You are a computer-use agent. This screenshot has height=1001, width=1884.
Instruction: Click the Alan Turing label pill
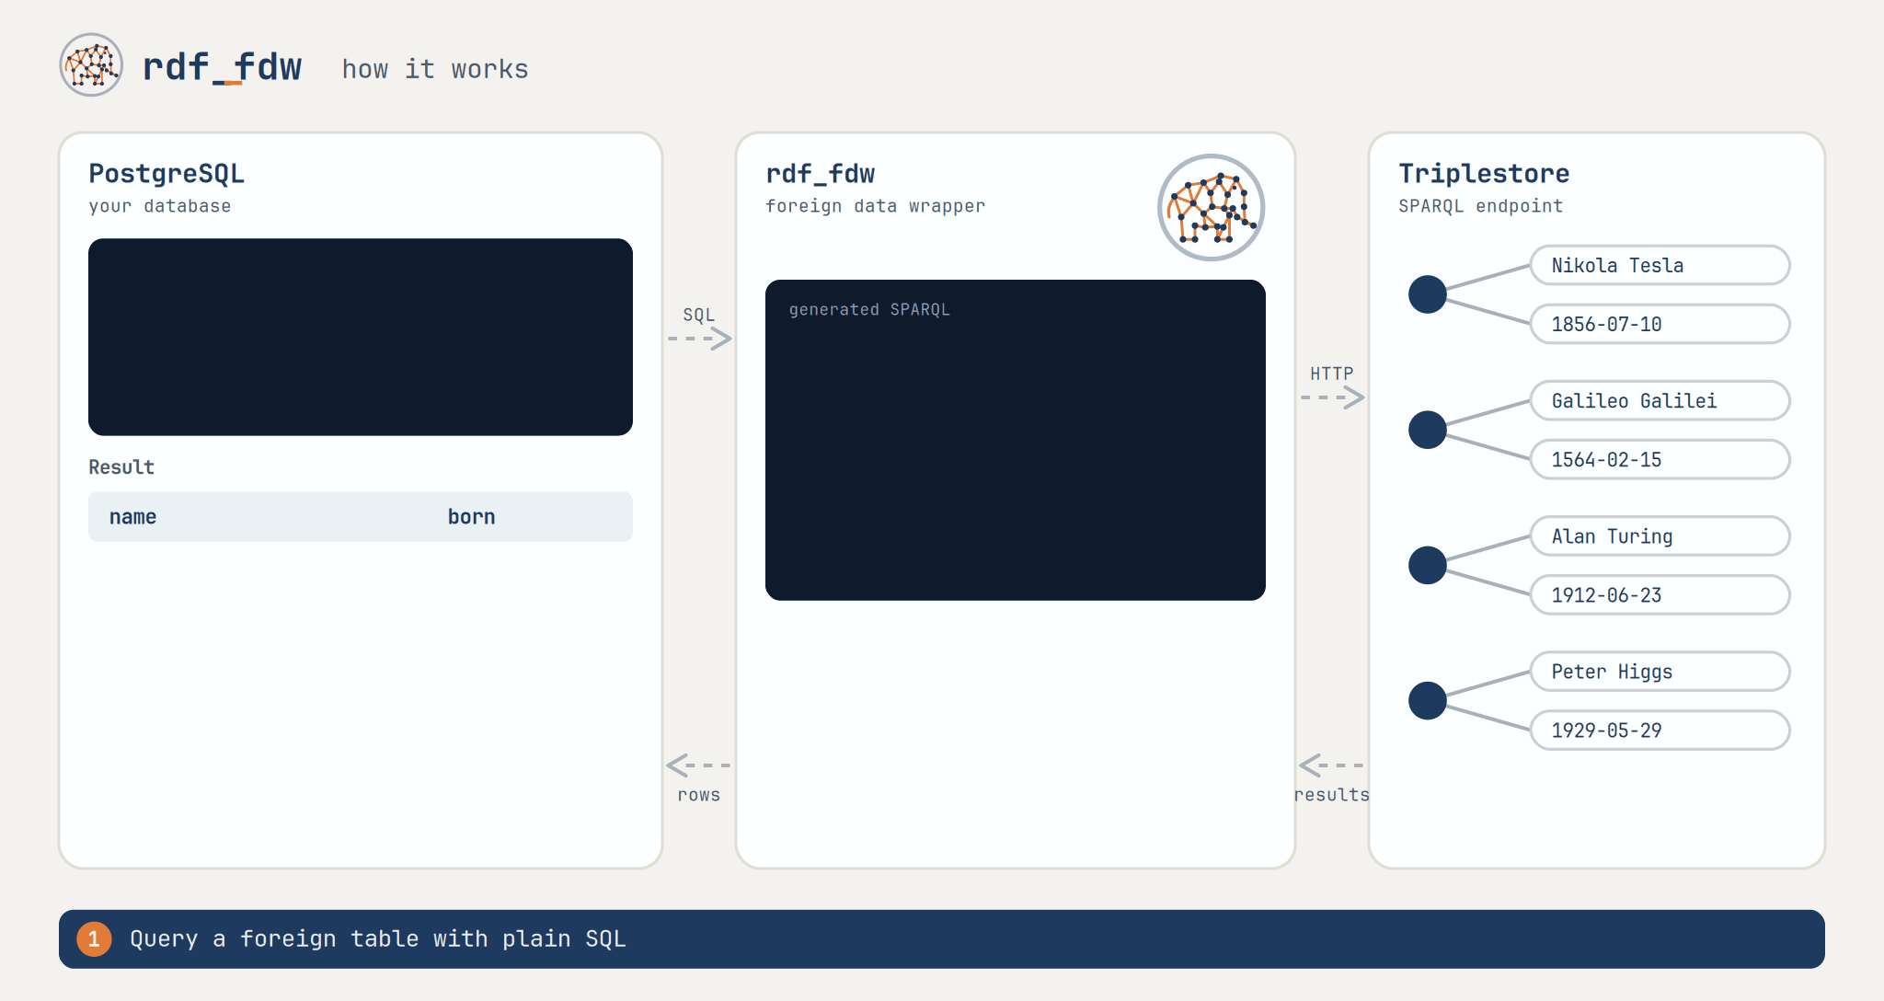pos(1660,535)
